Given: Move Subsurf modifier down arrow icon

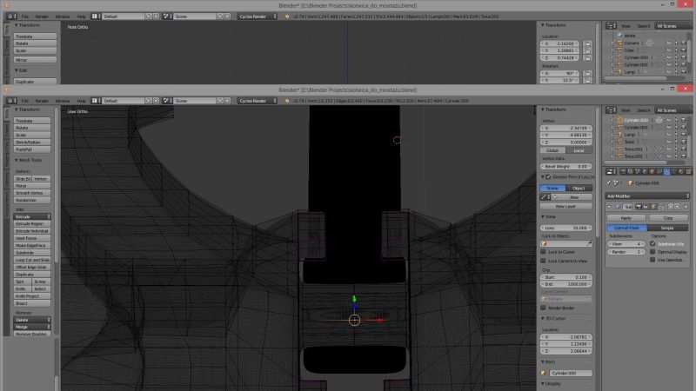Looking at the screenshot, I should coord(678,207).
